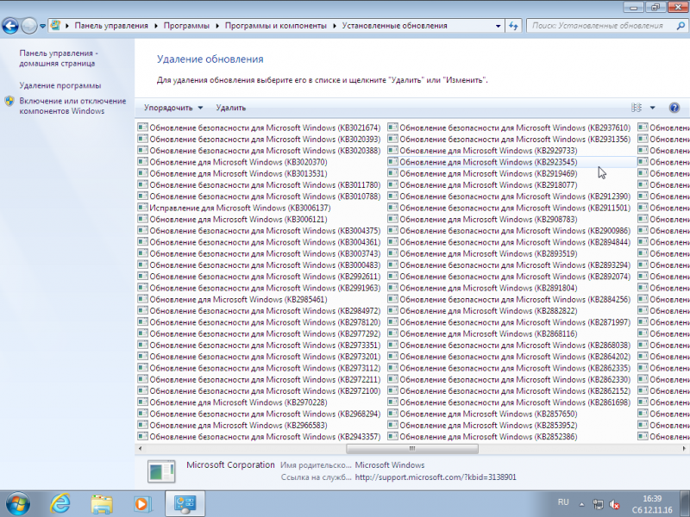Image resolution: width=690 pixels, height=517 pixels.
Task: Select update entry KB2868116
Action: 482,333
